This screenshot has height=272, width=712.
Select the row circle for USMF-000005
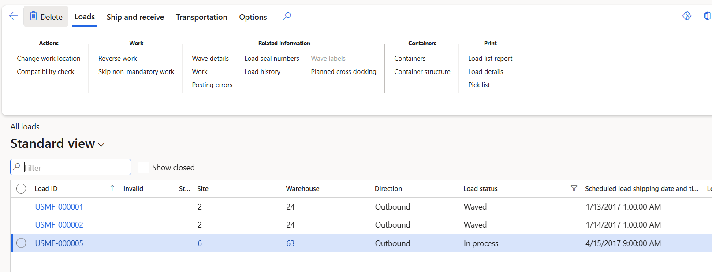pyautogui.click(x=21, y=243)
